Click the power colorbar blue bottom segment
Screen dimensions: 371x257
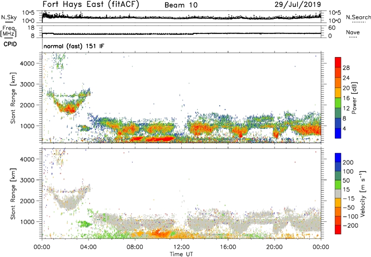click(x=338, y=133)
